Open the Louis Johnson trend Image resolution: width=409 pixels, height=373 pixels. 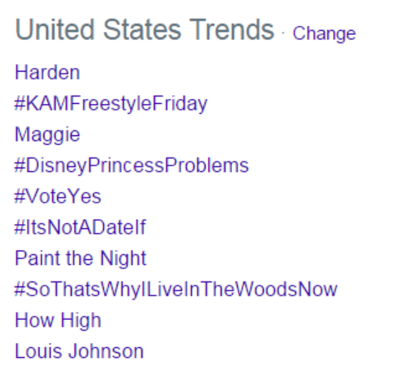(x=79, y=351)
